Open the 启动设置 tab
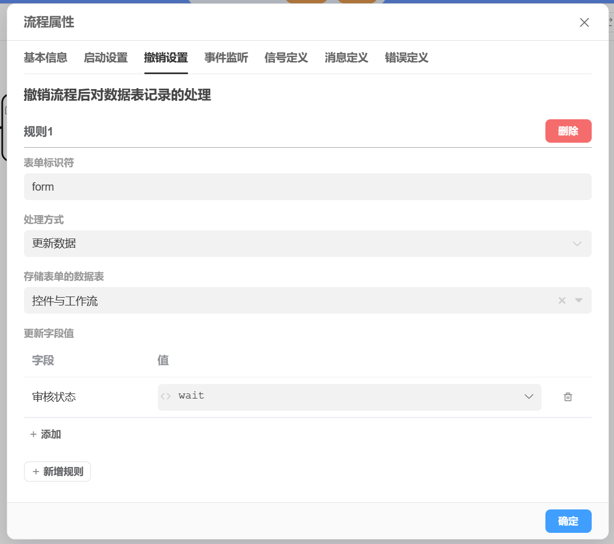Image resolution: width=614 pixels, height=544 pixels. tap(106, 57)
